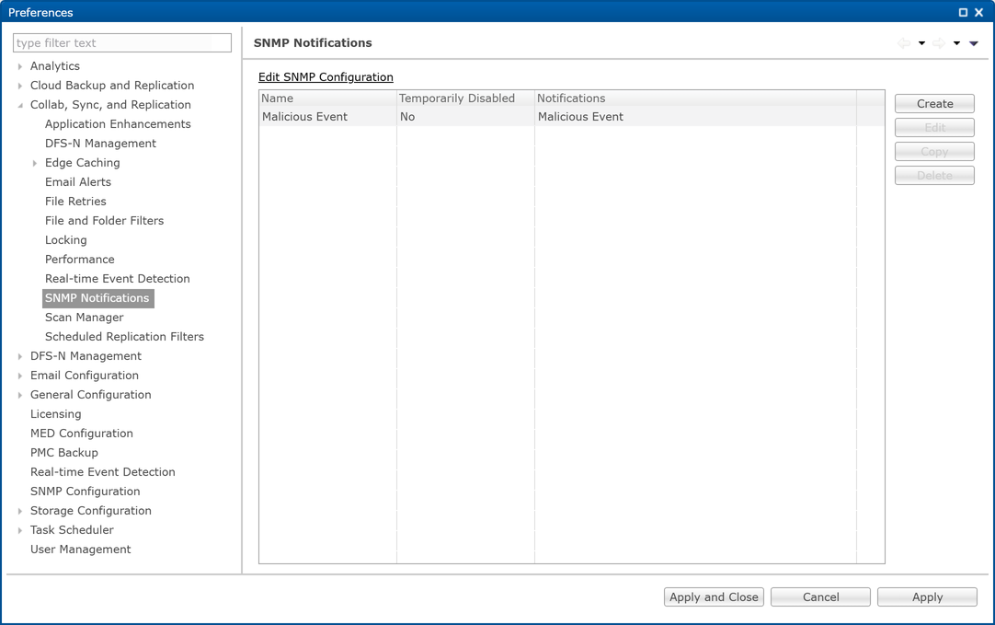The image size is (995, 625).
Task: Expand the top-level DFS-N Management node
Action: pyautogui.click(x=20, y=356)
